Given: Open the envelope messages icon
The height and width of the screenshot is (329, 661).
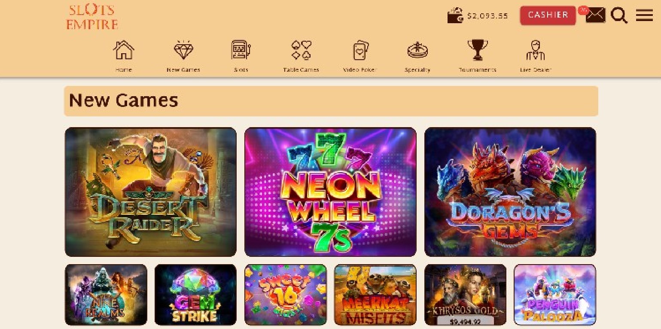Looking at the screenshot, I should tap(596, 15).
